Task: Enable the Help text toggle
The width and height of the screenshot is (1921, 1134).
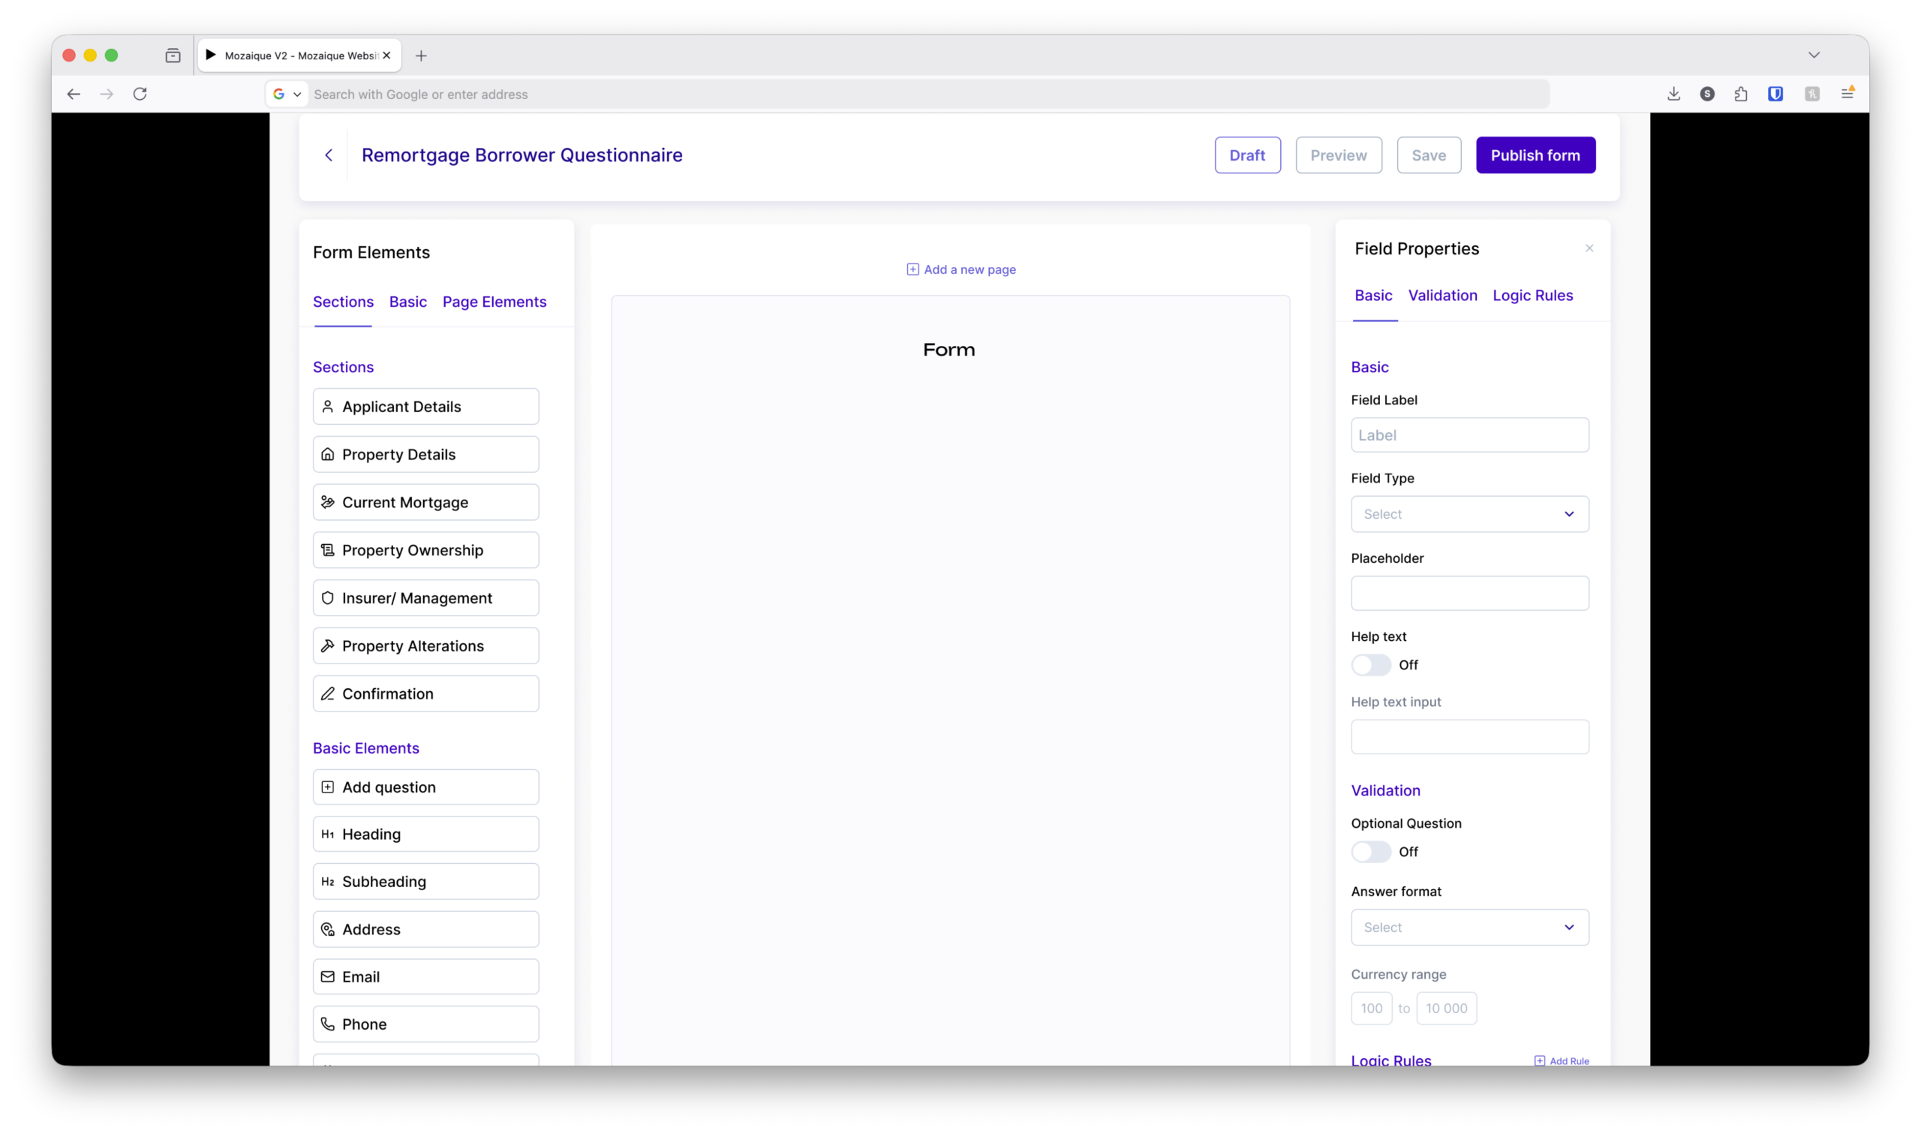Action: [1371, 665]
